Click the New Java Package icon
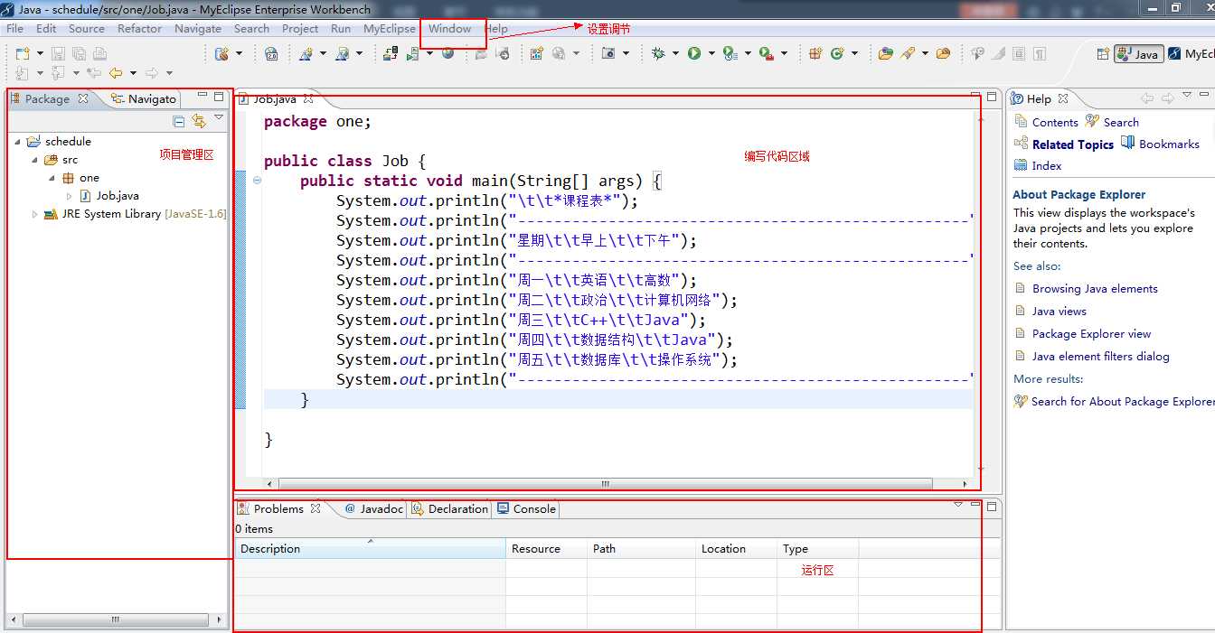The width and height of the screenshot is (1215, 633). 815,53
